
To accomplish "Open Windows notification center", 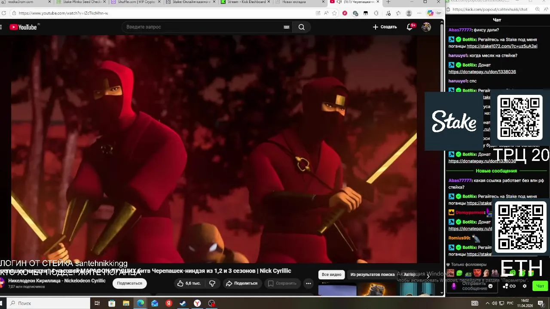I will (x=541, y=303).
